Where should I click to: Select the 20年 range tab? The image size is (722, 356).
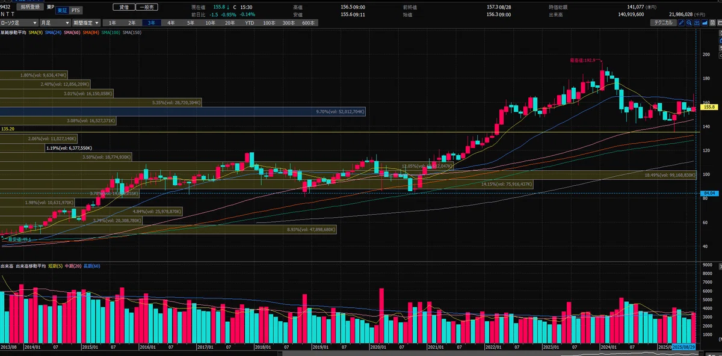tap(230, 23)
